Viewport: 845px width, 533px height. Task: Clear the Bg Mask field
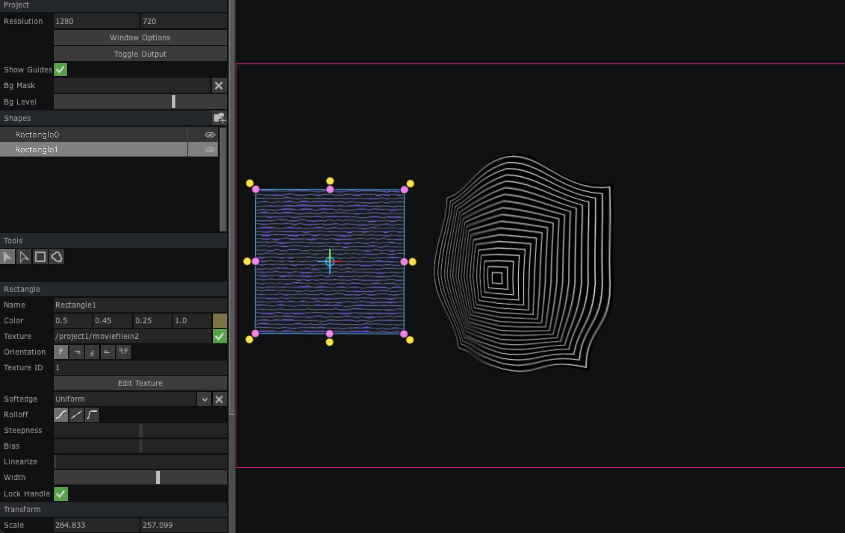click(x=219, y=85)
